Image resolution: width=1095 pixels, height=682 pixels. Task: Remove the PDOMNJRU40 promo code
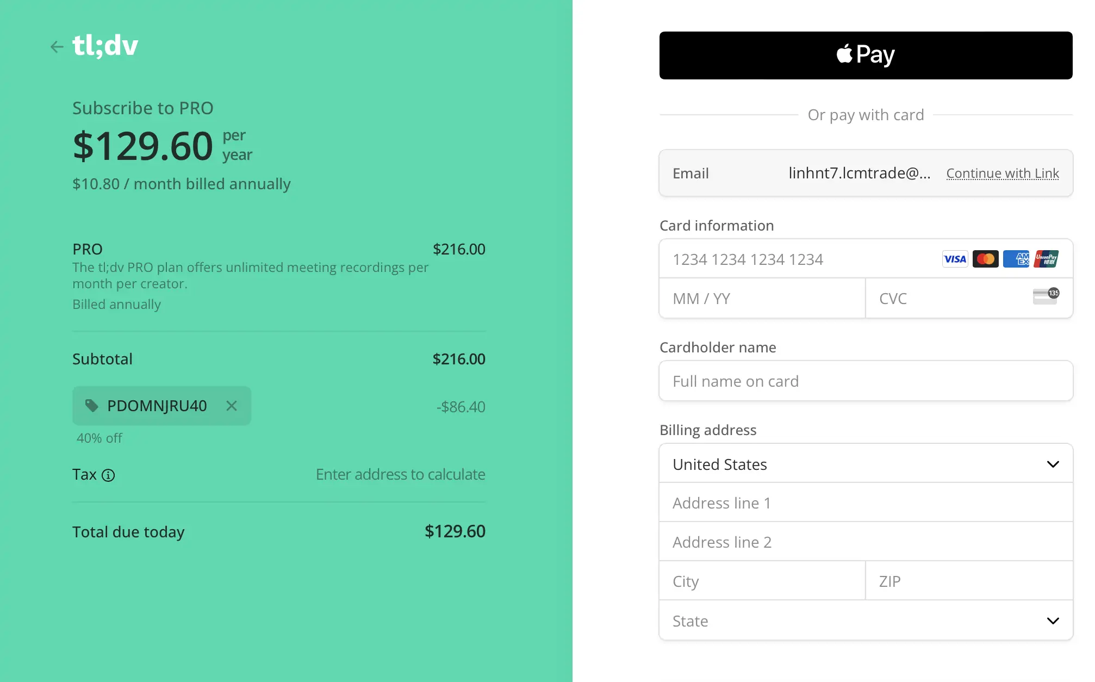click(x=232, y=406)
